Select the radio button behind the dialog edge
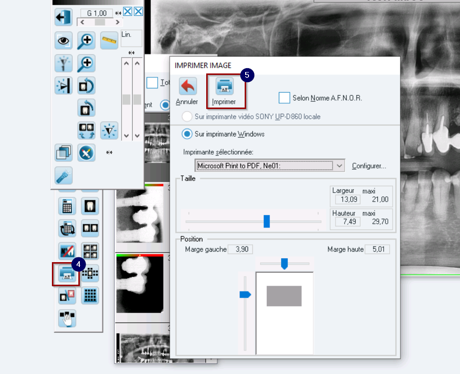Viewport: 460px width, 374px height. pos(165,105)
